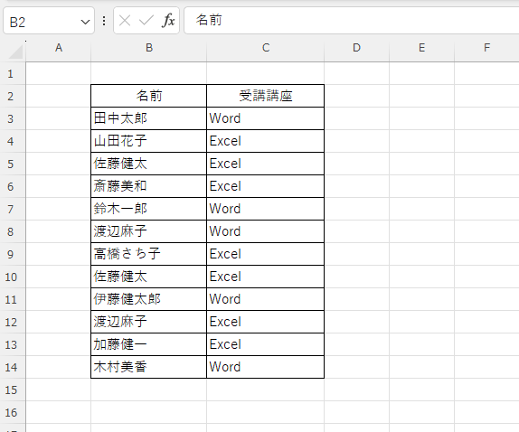This screenshot has width=519, height=432.
Task: Expand the Name Box dropdown arrow
Action: coord(85,22)
